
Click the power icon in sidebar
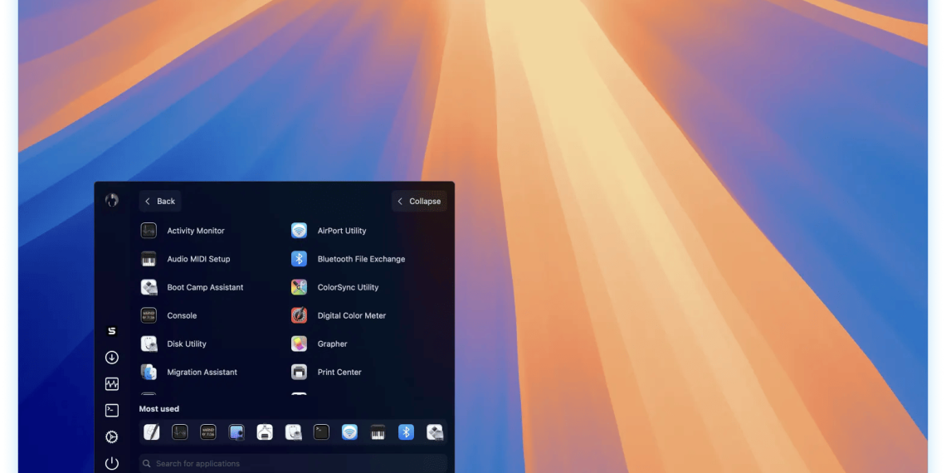[x=112, y=463]
